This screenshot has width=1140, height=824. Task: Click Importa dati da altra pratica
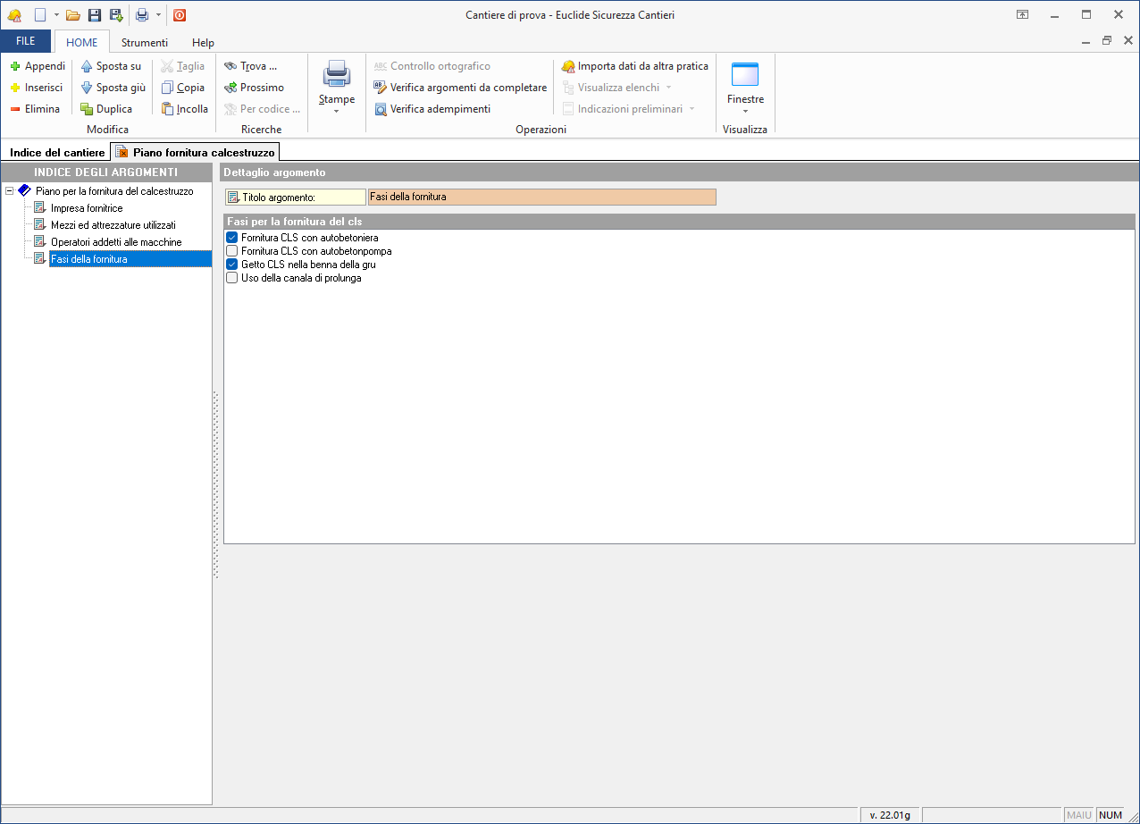point(634,66)
